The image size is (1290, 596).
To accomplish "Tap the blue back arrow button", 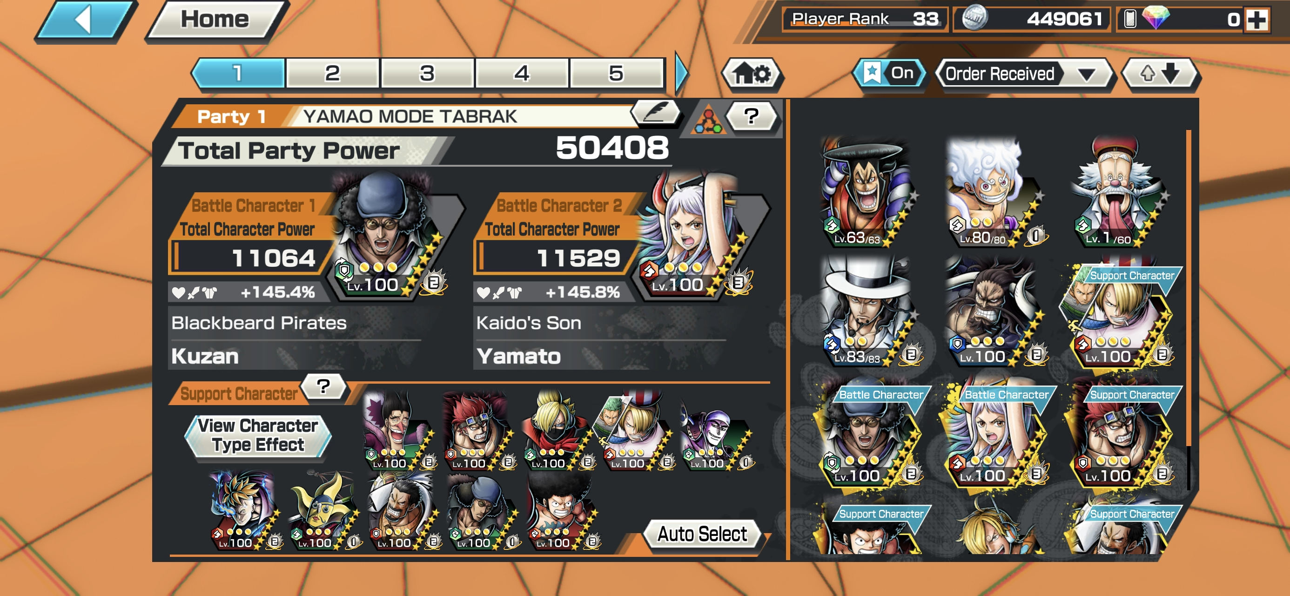I will (x=85, y=20).
